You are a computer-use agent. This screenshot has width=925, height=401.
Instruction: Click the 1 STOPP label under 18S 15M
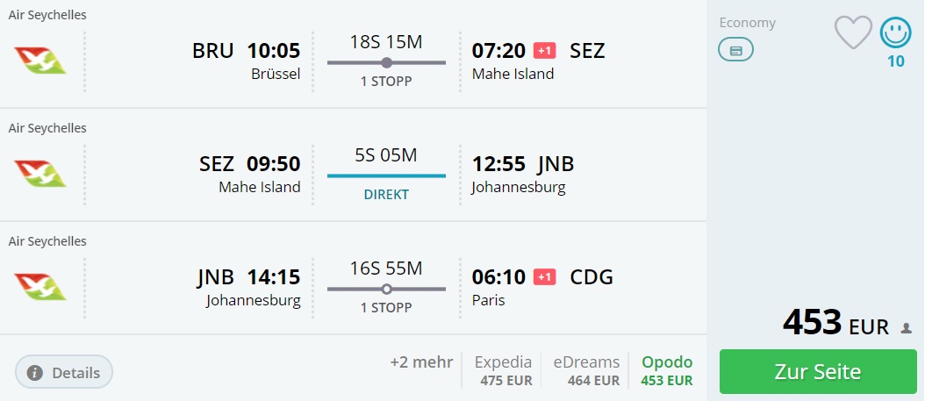pos(386,82)
